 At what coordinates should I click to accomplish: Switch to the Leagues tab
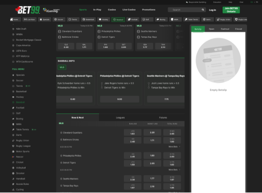(121, 117)
